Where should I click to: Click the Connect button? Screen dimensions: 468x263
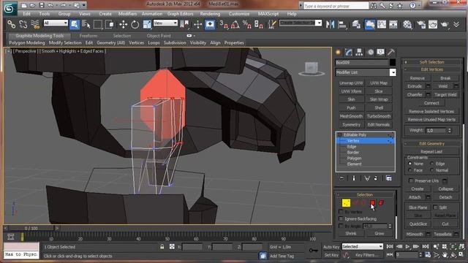(x=431, y=103)
